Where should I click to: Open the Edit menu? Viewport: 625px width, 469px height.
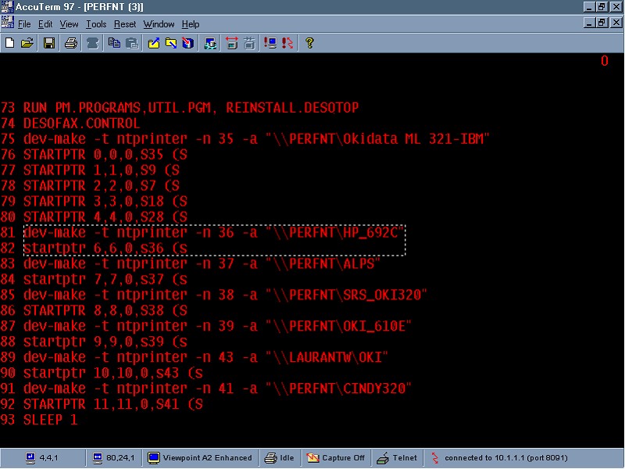[45, 24]
